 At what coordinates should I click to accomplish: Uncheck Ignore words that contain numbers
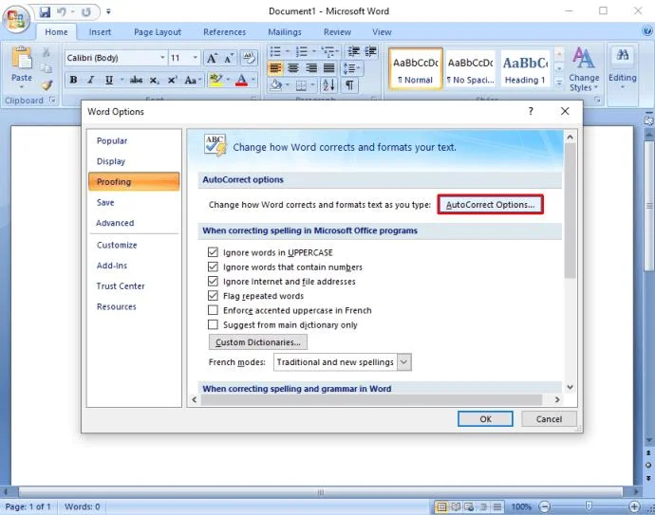point(213,267)
